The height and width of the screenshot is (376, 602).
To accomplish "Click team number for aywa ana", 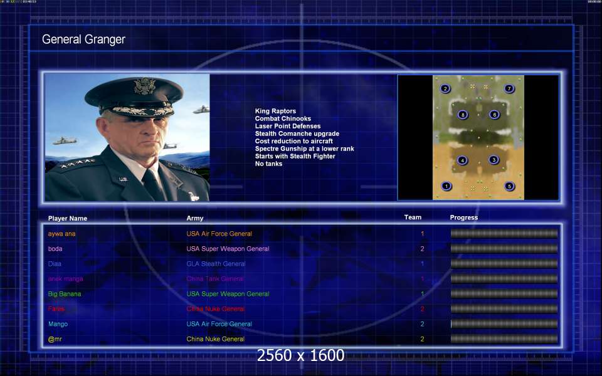I will coord(422,234).
